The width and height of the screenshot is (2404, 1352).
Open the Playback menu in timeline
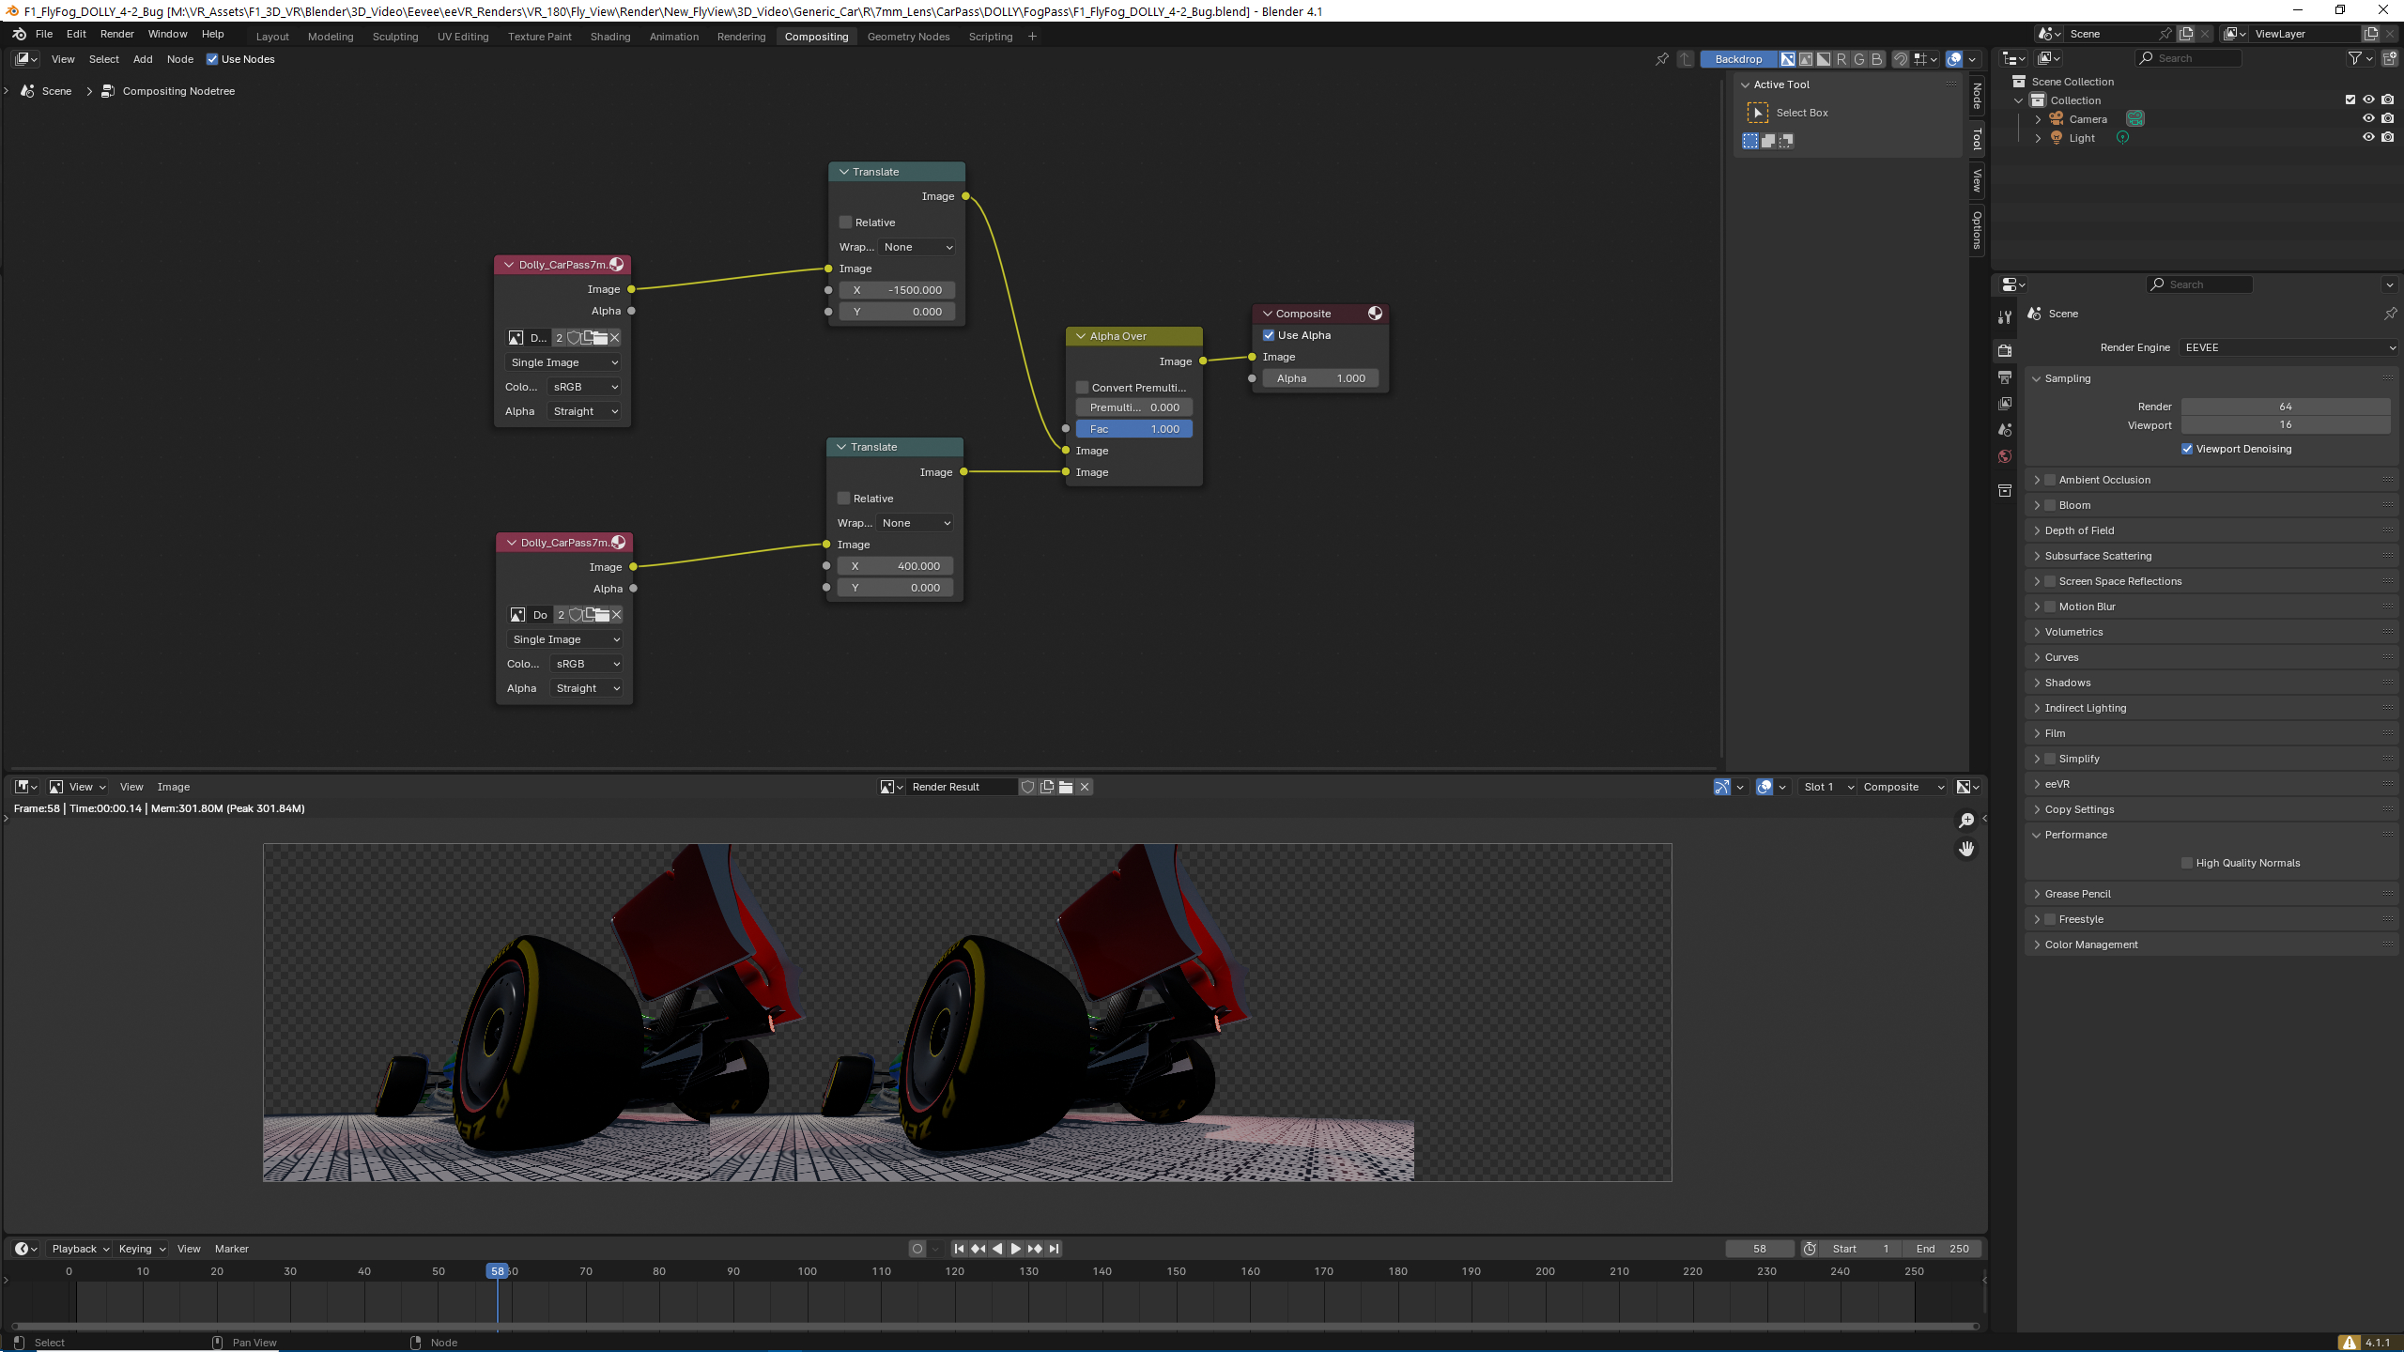[x=80, y=1249]
